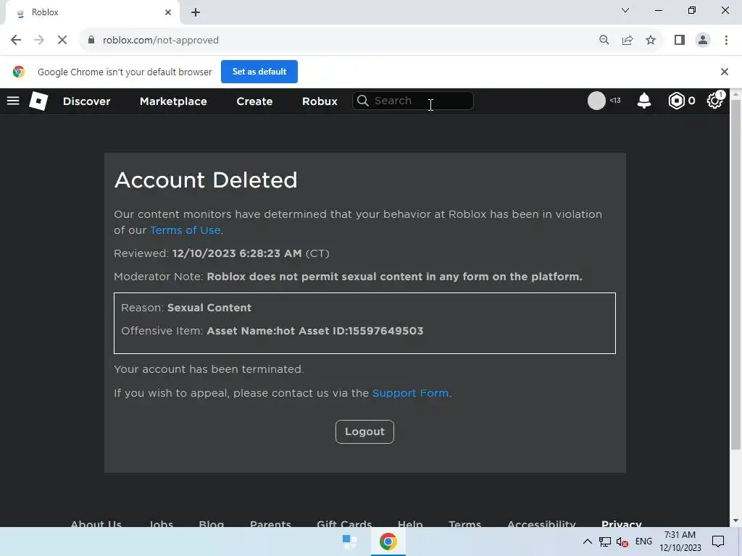Click the muted volume icon in tray
Image resolution: width=742 pixels, height=556 pixels.
(x=622, y=542)
